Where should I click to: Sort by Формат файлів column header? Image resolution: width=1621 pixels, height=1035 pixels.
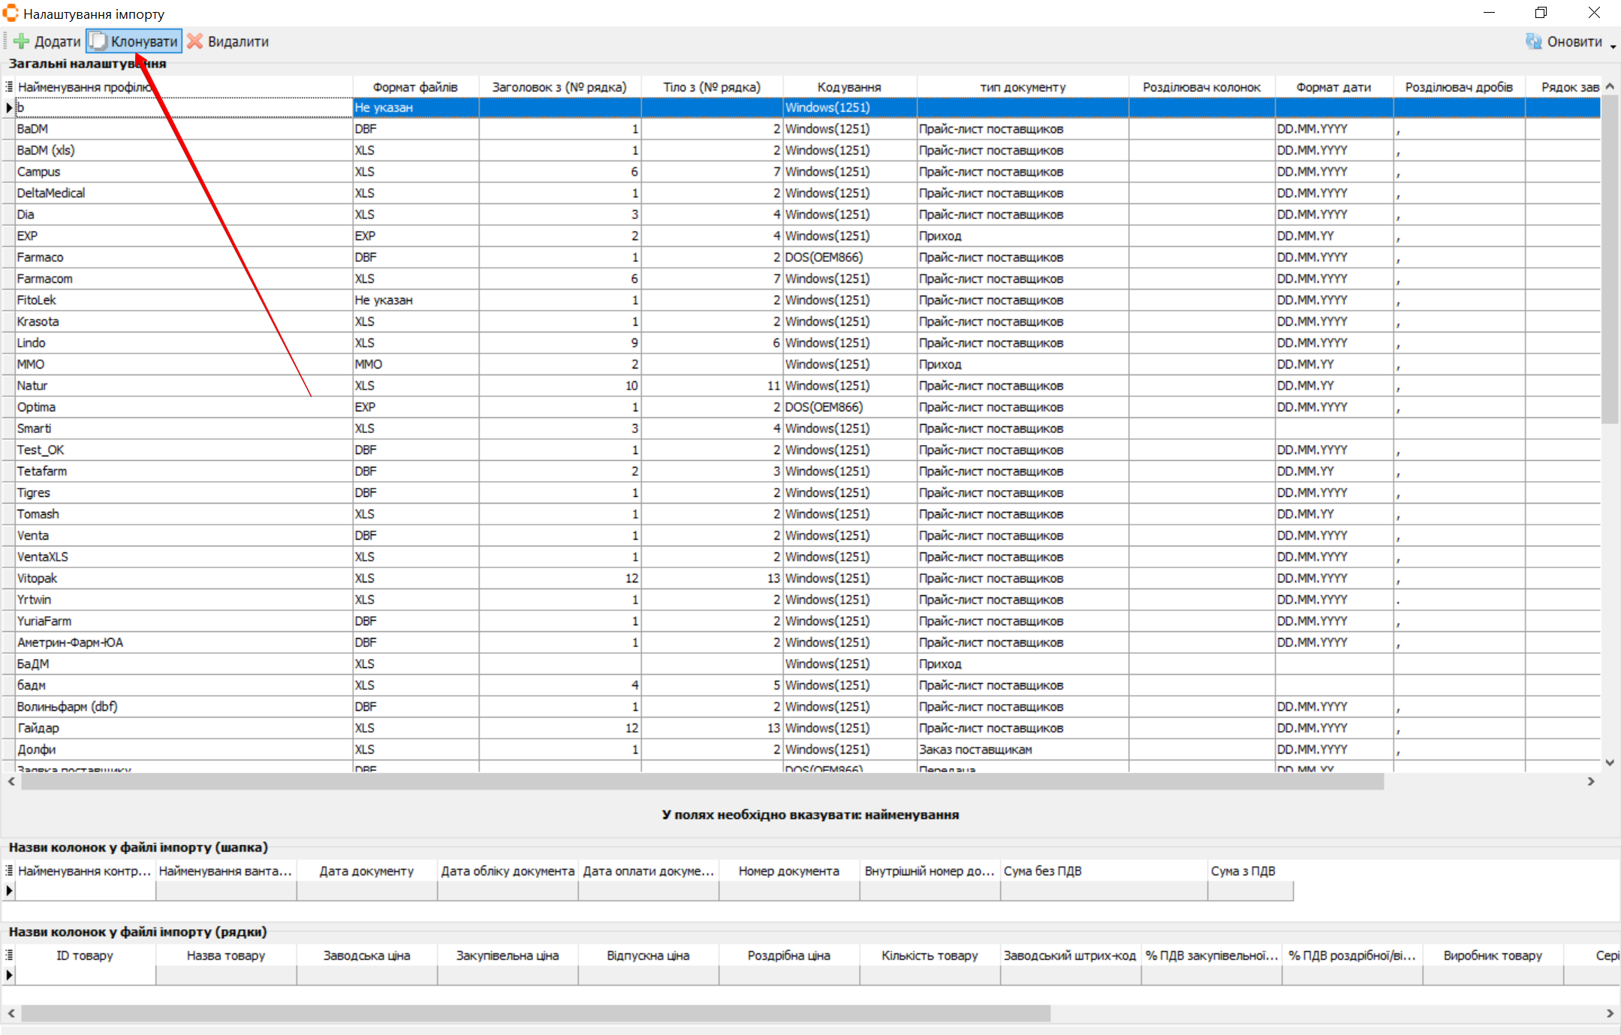(415, 87)
